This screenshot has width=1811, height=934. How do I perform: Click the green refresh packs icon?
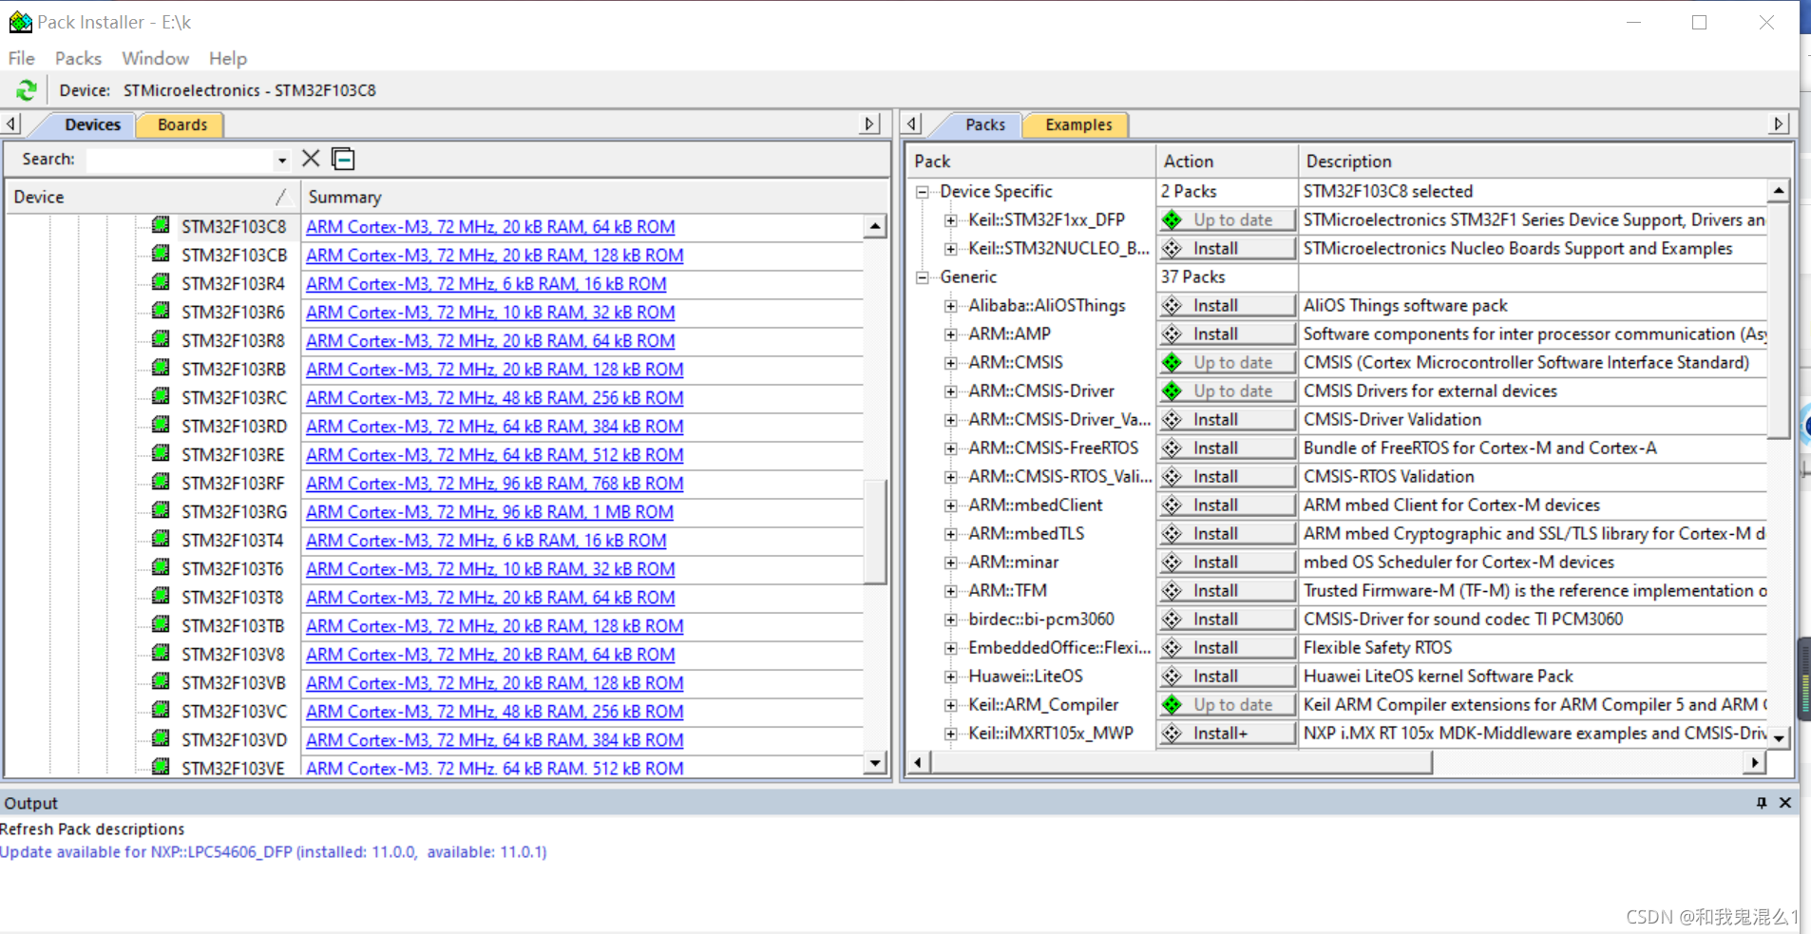point(27,90)
